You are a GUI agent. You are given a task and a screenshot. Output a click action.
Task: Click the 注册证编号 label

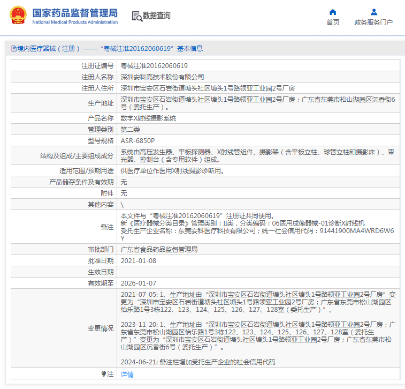[97, 66]
